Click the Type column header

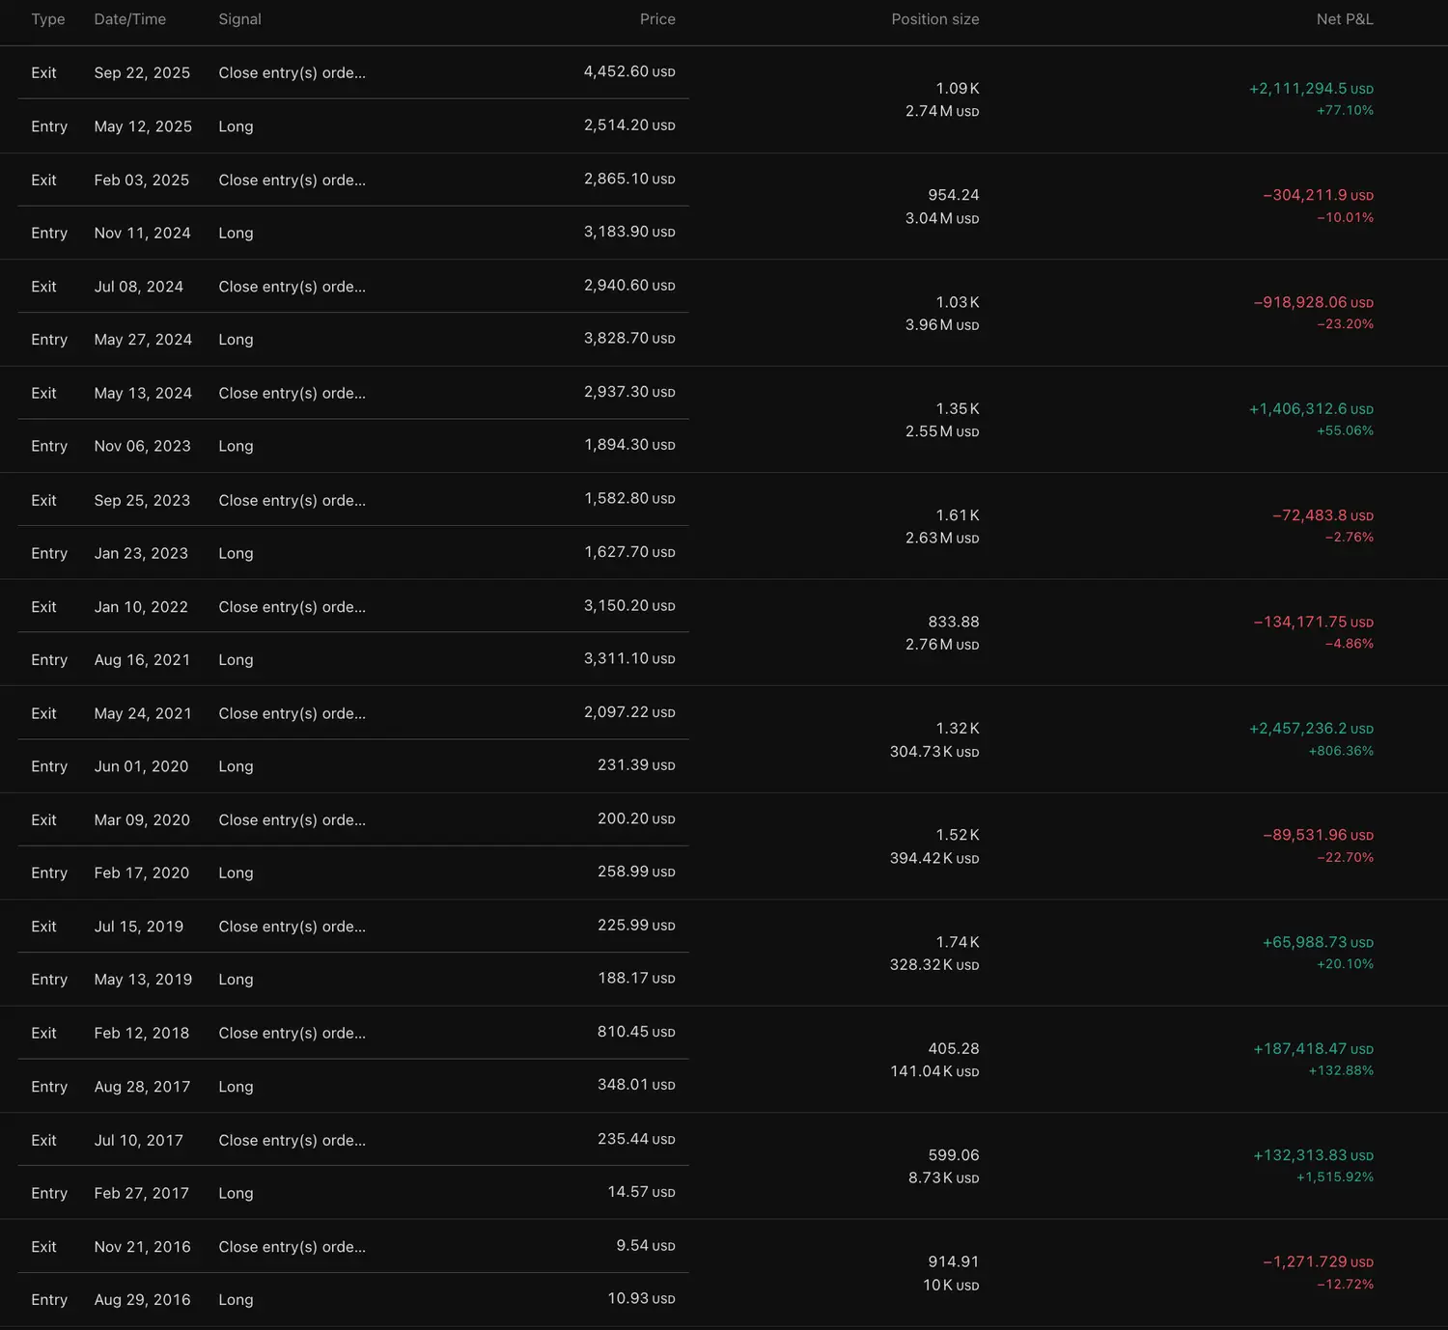click(x=48, y=19)
